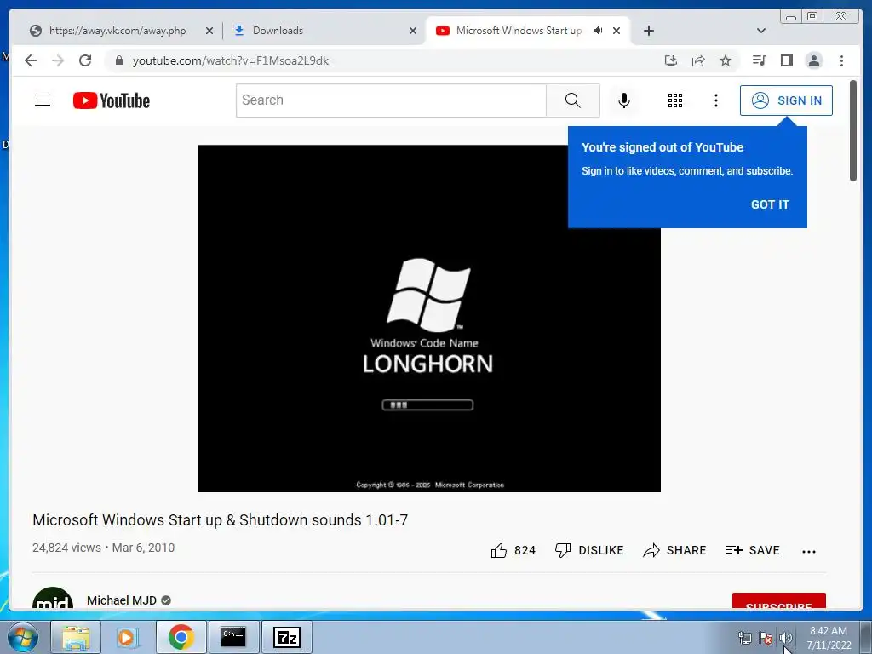Screen dimensions: 872x654
Task: Open Chrome media controls icon
Action: coord(759,60)
